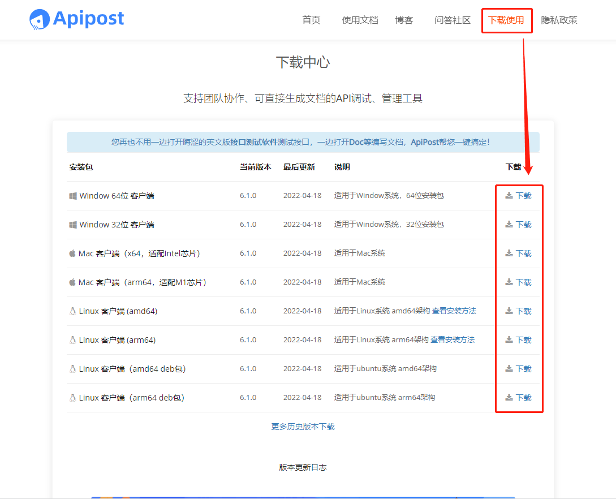Open the 隐私政策 navigation item

(x=559, y=20)
